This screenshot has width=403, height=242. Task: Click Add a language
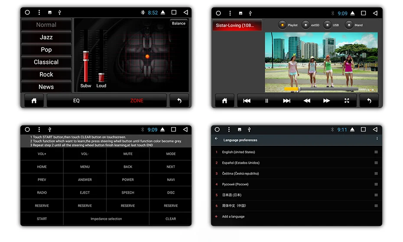pyautogui.click(x=233, y=217)
